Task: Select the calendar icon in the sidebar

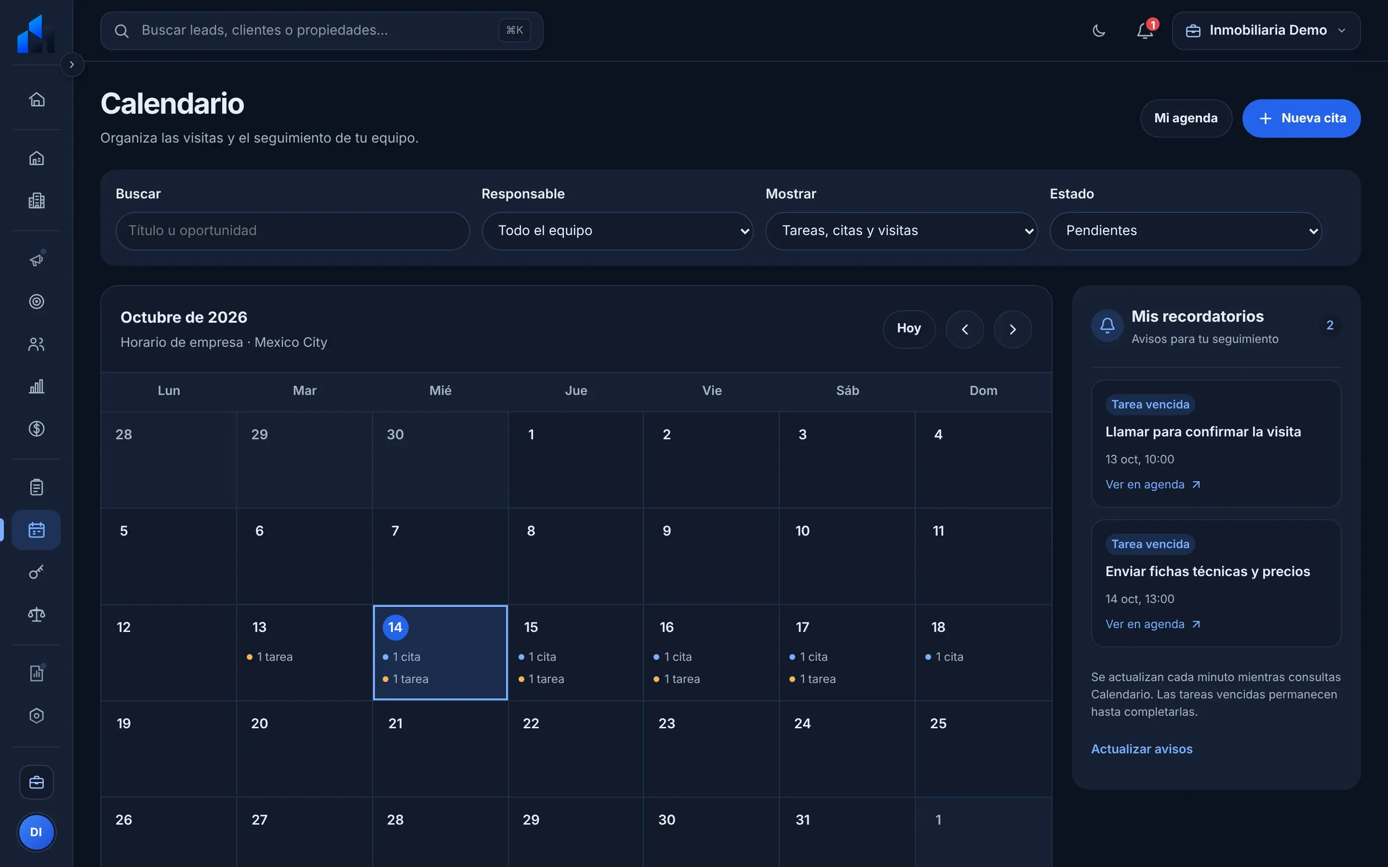Action: point(37,530)
